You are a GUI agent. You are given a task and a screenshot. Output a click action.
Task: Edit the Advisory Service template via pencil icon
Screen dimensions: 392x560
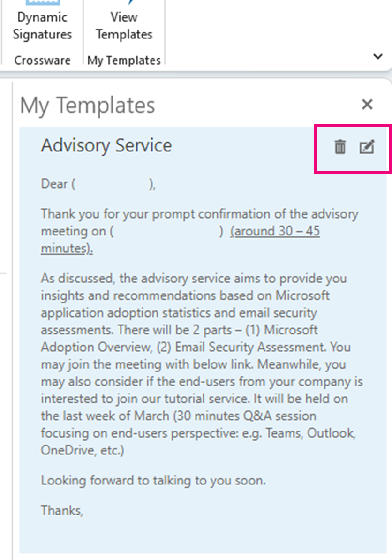pos(367,147)
